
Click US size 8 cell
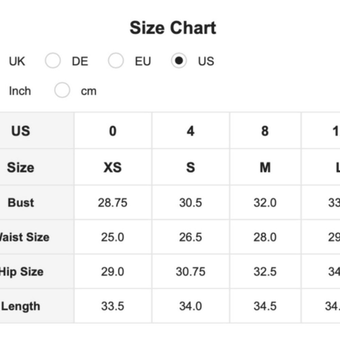pos(265,131)
